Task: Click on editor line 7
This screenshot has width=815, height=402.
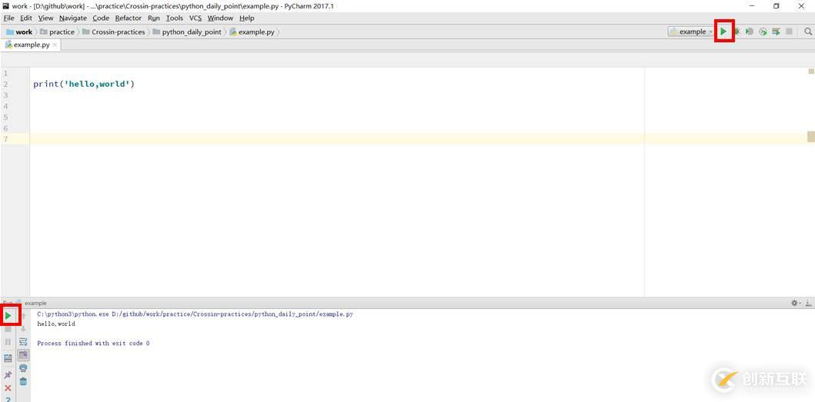Action: point(308,139)
